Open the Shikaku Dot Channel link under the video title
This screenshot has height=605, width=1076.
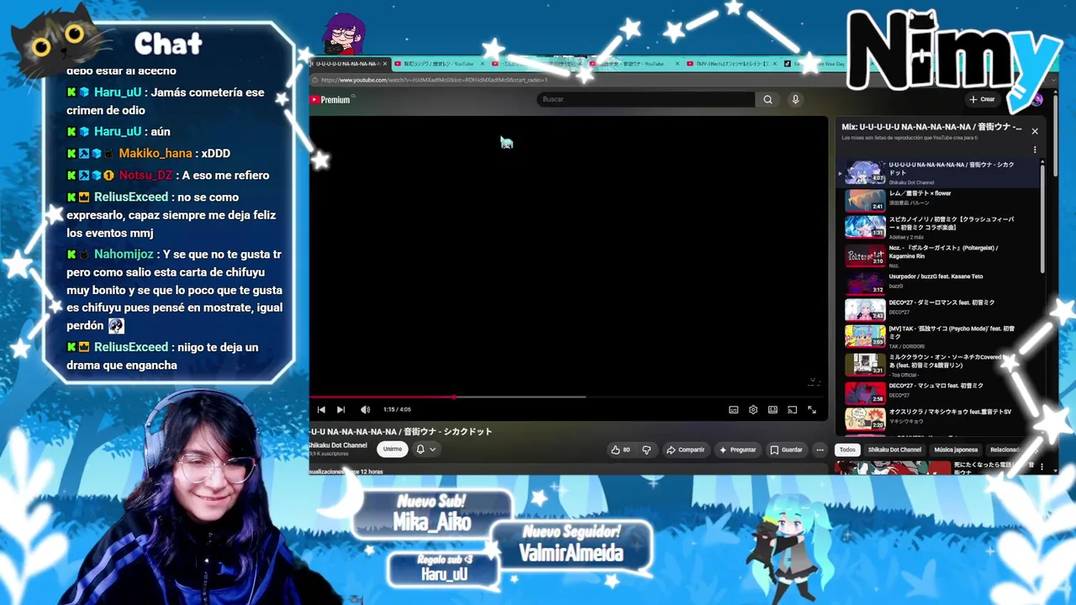pyautogui.click(x=338, y=445)
